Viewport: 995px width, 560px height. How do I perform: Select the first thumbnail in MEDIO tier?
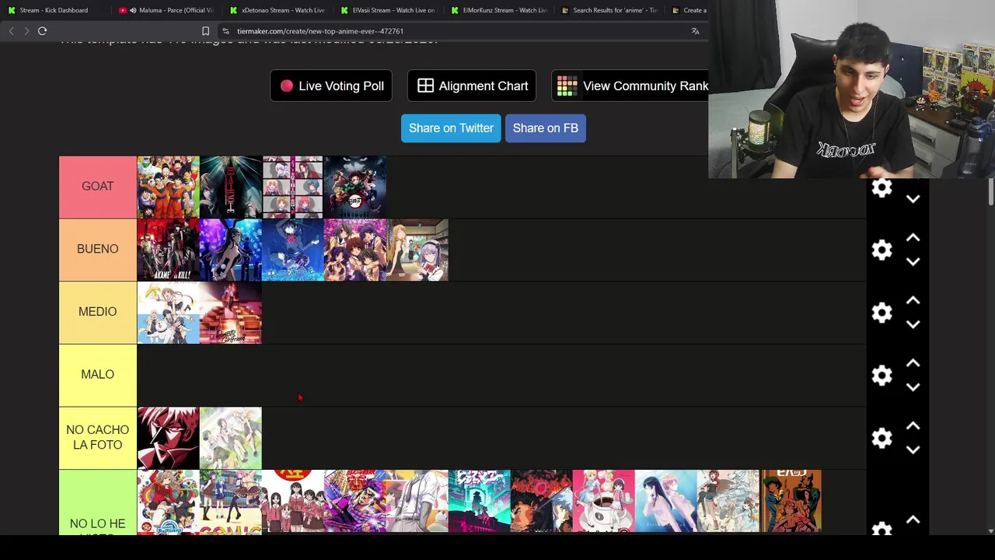coord(169,313)
